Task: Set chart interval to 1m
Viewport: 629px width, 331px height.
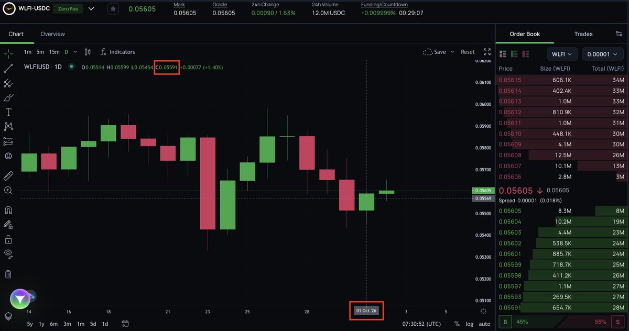Action: pos(28,52)
